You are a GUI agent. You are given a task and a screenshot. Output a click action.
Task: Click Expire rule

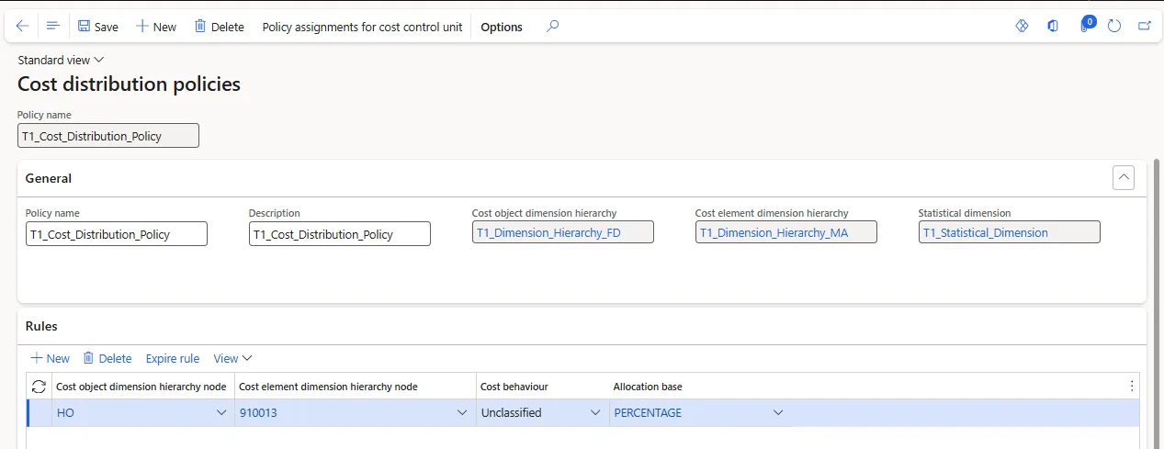coord(173,358)
